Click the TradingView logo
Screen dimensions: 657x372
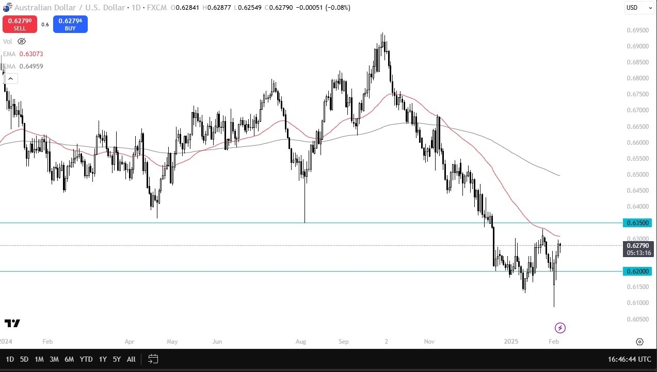[x=13, y=323]
